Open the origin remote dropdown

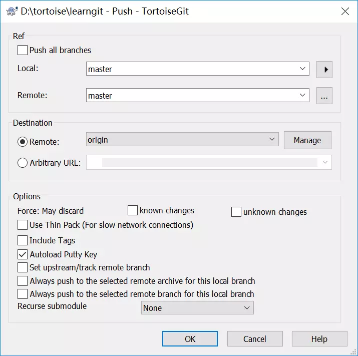pos(182,139)
